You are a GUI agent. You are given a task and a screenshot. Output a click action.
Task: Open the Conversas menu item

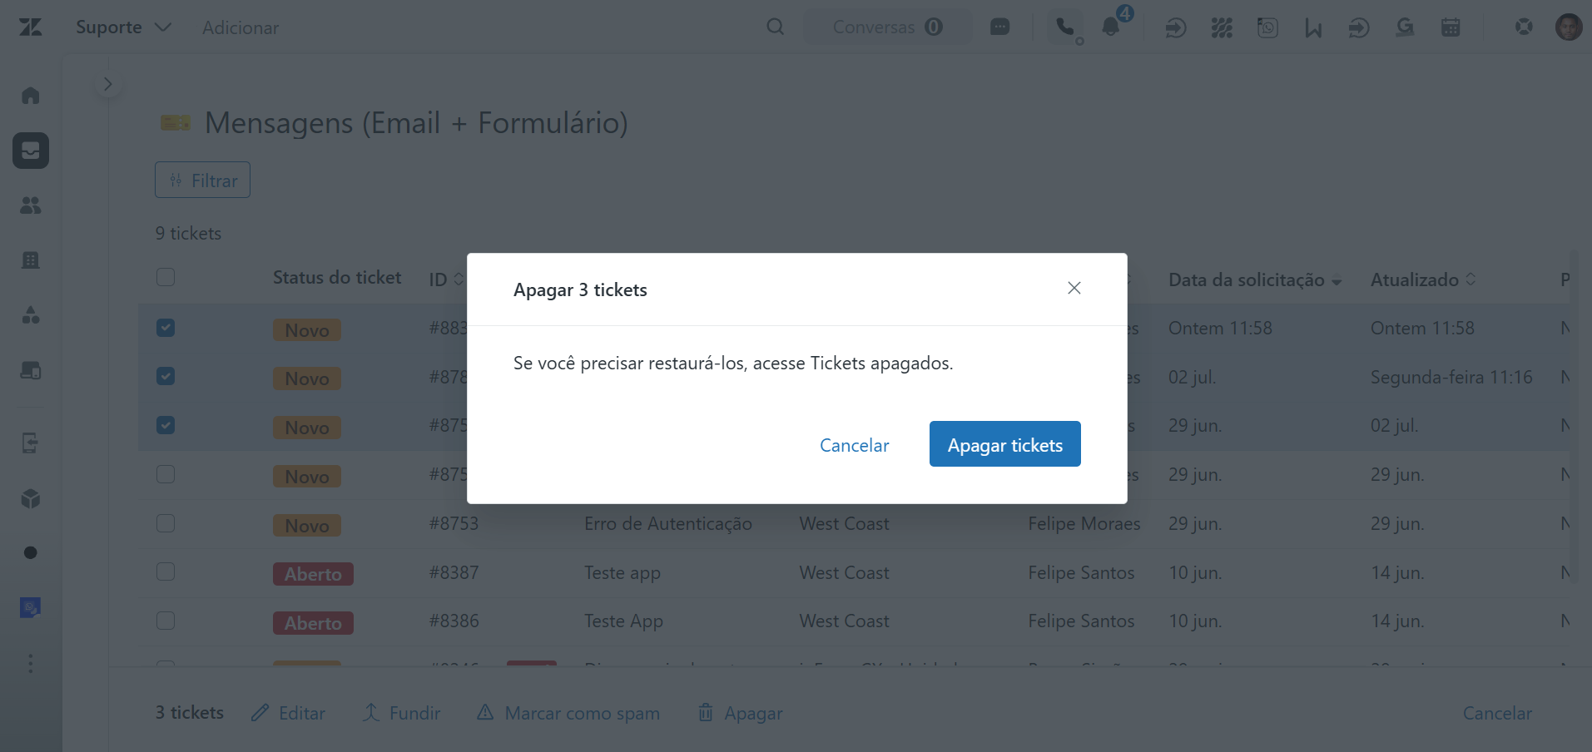[887, 27]
